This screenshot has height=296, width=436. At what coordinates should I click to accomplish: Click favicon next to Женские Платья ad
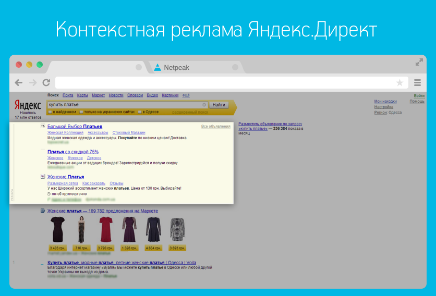[x=43, y=177]
